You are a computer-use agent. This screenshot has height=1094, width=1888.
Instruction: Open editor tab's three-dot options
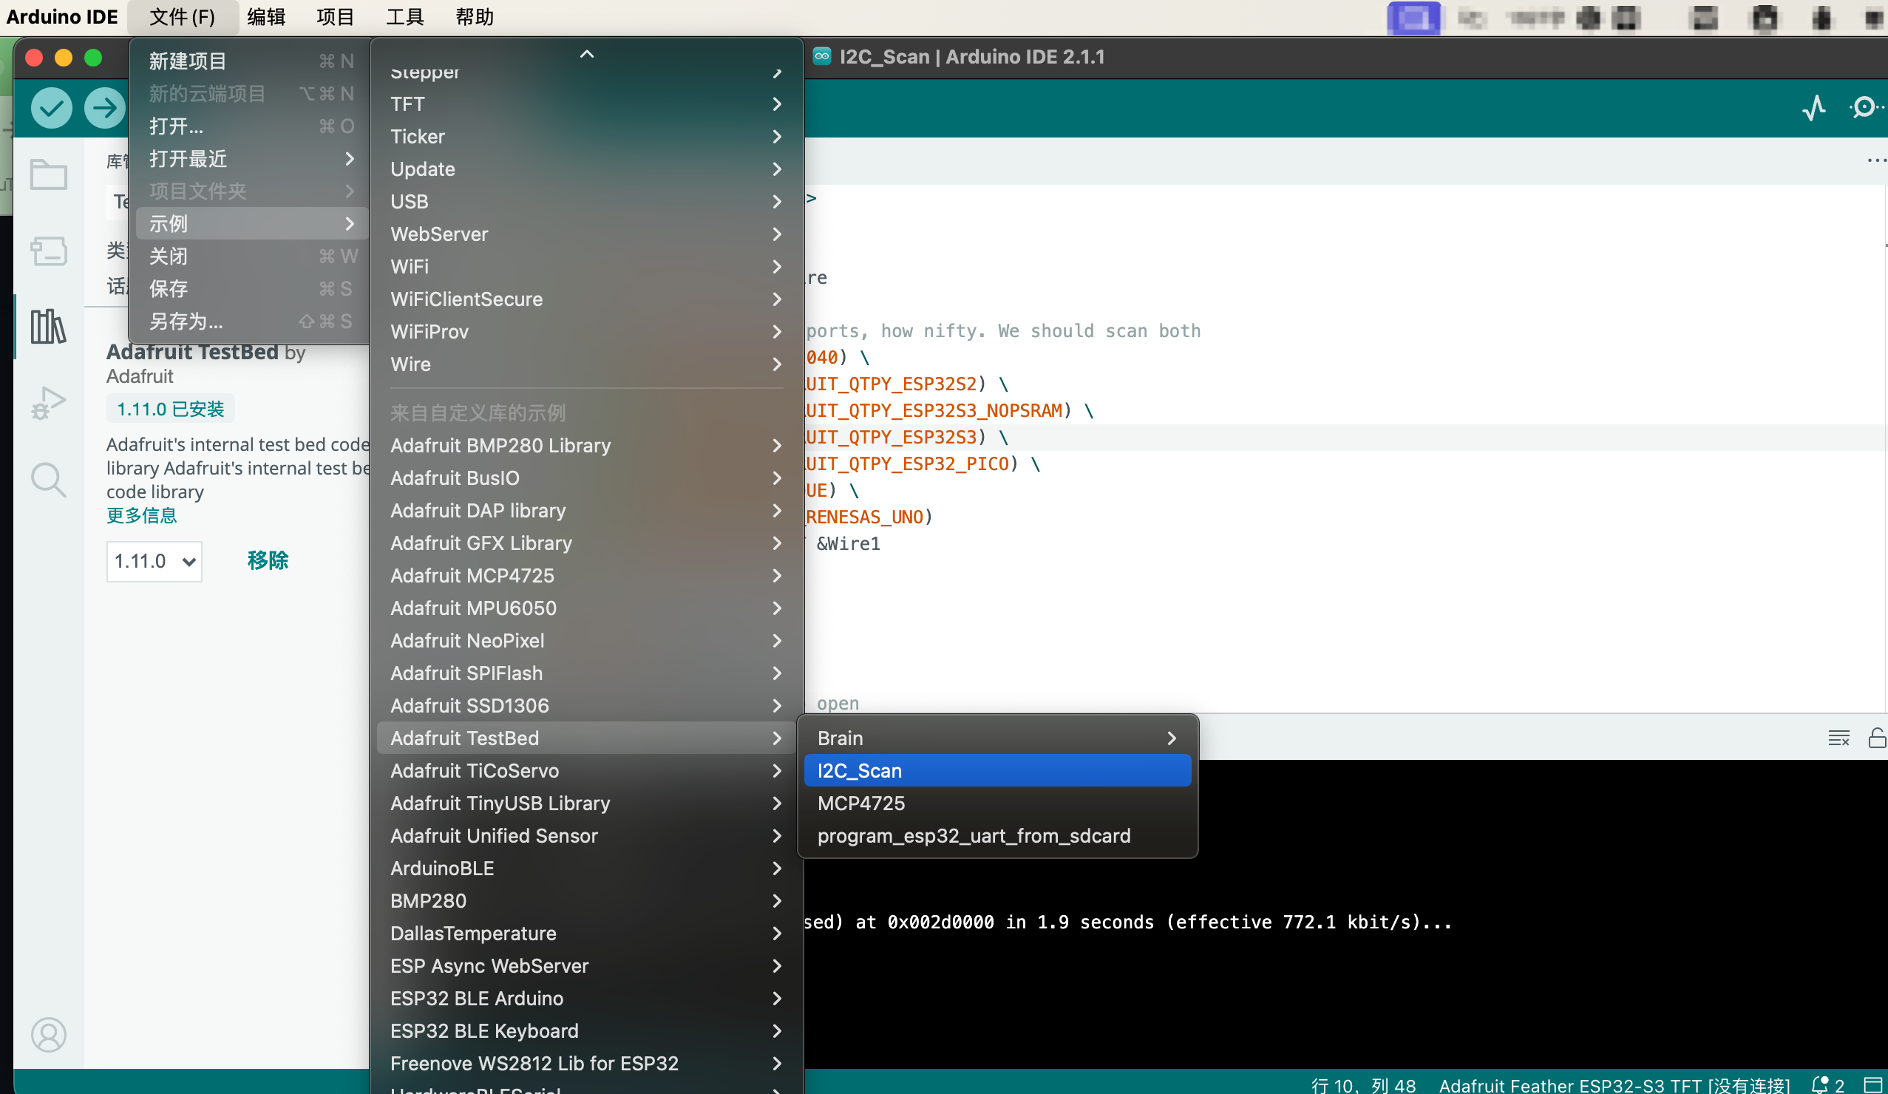(x=1876, y=160)
